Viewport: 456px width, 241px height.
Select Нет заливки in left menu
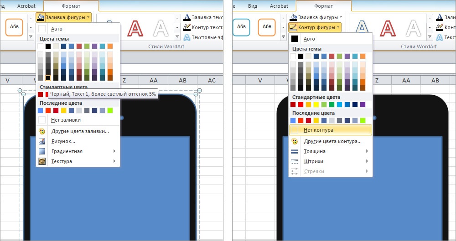coord(78,120)
